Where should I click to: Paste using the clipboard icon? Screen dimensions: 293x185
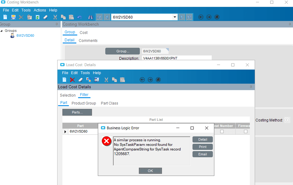[x=71, y=17]
